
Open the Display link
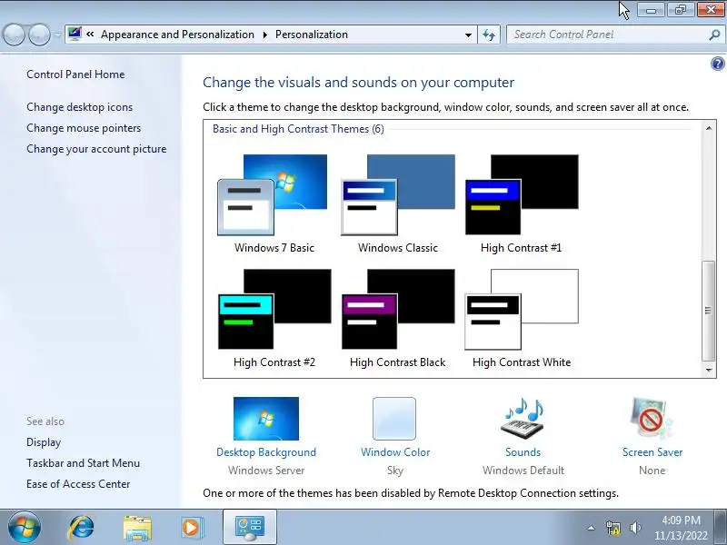pyautogui.click(x=44, y=442)
